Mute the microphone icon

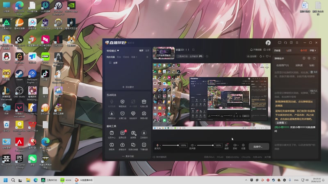(x=157, y=145)
